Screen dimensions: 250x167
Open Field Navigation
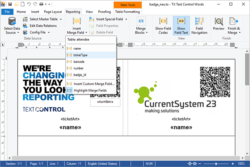tap(199, 26)
